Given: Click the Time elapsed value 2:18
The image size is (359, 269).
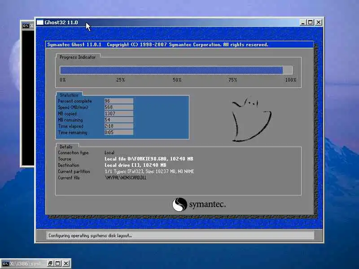Looking at the screenshot, I should 119,126.
